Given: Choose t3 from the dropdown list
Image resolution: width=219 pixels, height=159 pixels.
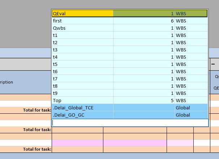Looking at the screenshot, I should (82, 50).
